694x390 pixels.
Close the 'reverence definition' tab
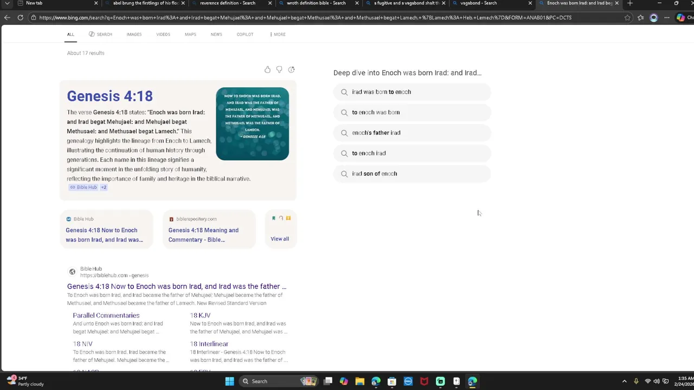tap(270, 3)
